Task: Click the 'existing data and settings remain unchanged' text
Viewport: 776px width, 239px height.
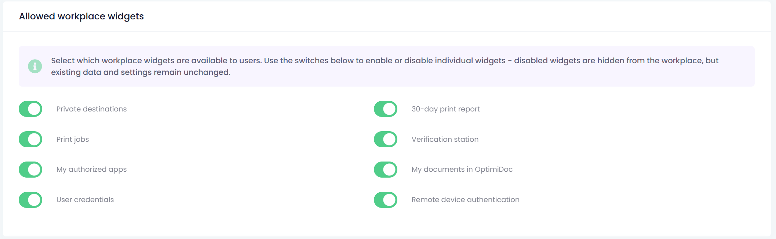Action: [x=141, y=72]
